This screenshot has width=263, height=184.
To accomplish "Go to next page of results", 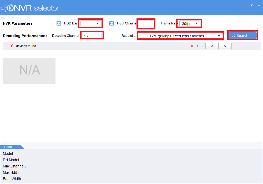I will [225, 46].
